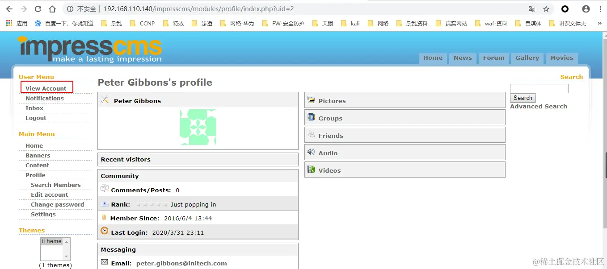Open Change password submenu link
Screen dimensions: 607x269
coord(57,204)
